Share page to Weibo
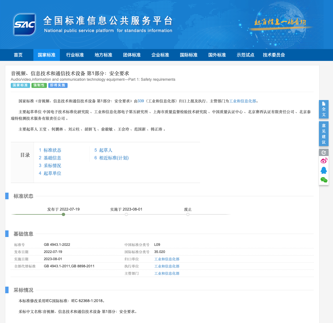The height and width of the screenshot is (323, 333). pos(324,161)
